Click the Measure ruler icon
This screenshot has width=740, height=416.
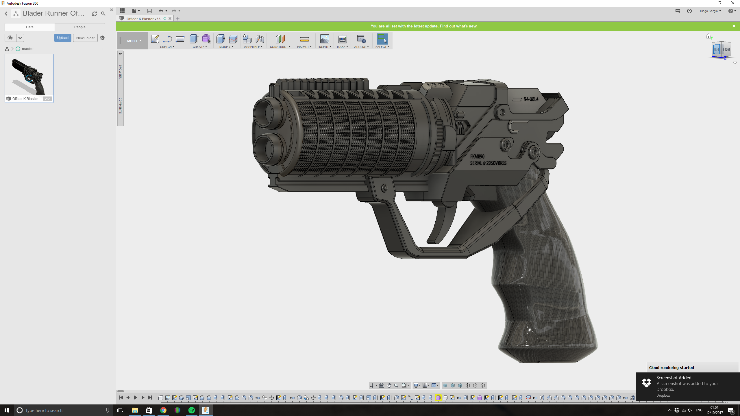[x=304, y=39]
